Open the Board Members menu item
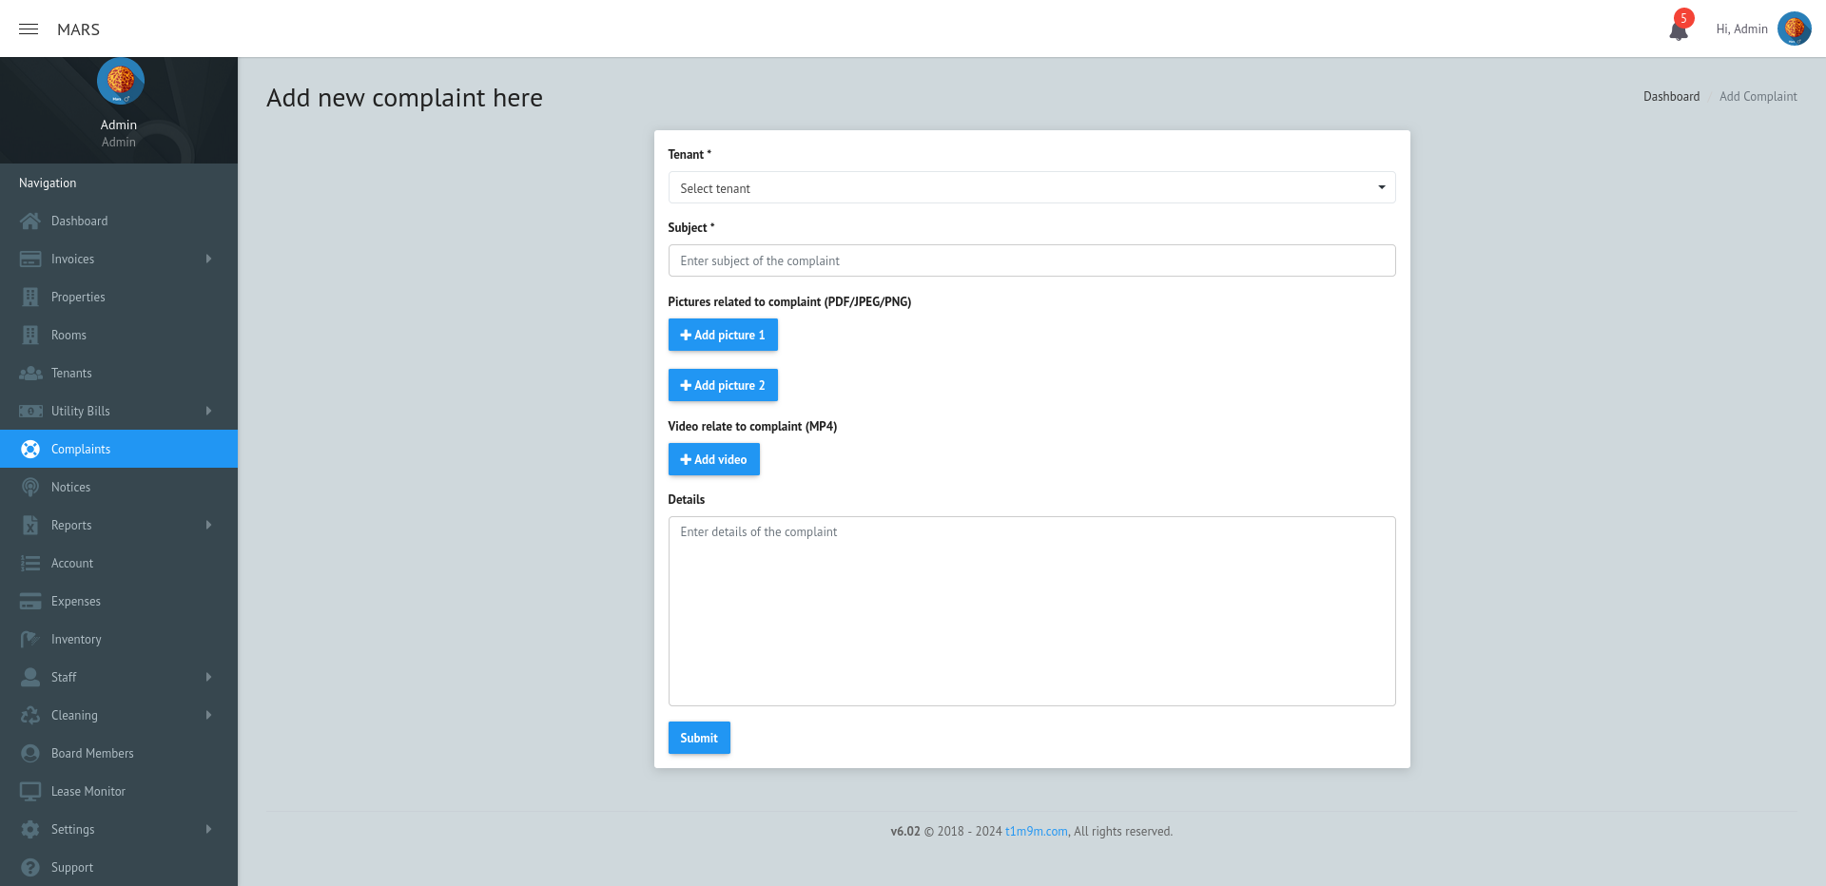The height and width of the screenshot is (886, 1826). [x=119, y=753]
